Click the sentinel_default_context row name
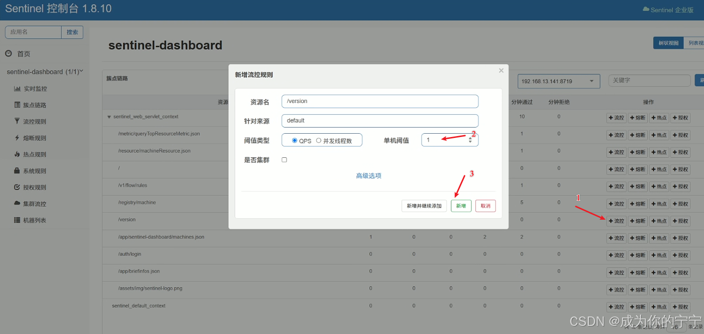The width and height of the screenshot is (704, 334). pyautogui.click(x=139, y=306)
